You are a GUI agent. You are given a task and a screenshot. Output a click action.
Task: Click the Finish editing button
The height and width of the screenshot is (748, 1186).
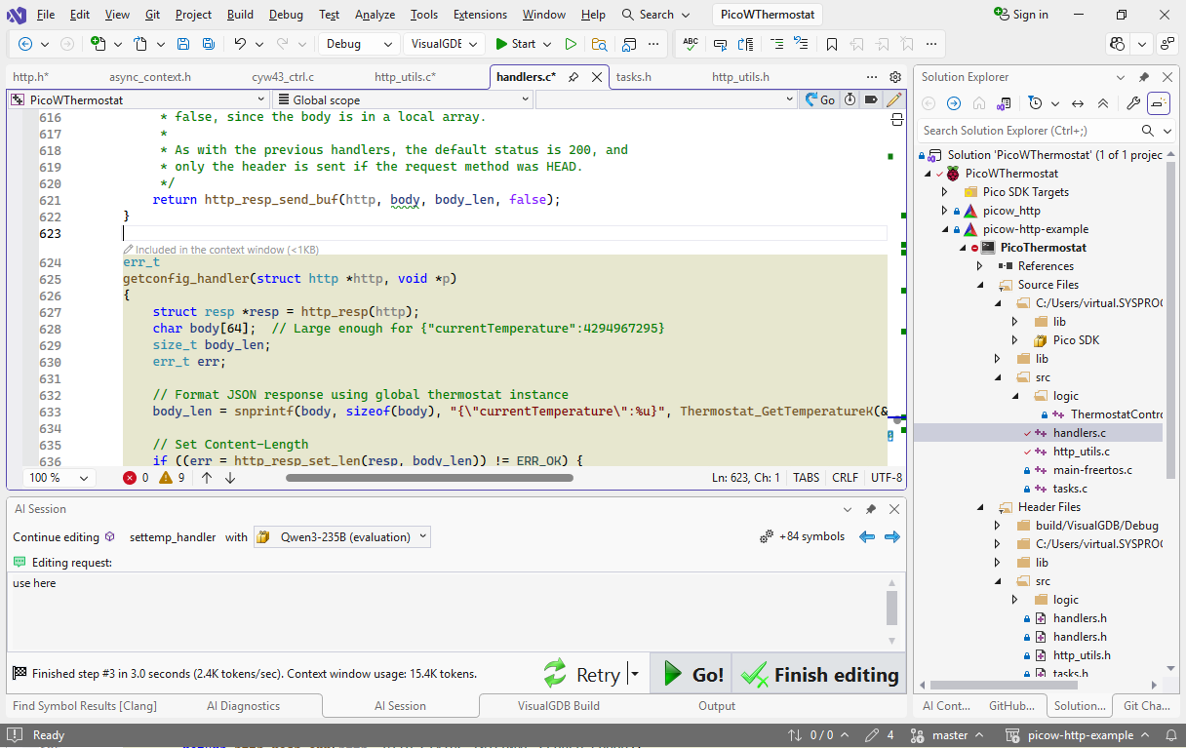click(819, 674)
